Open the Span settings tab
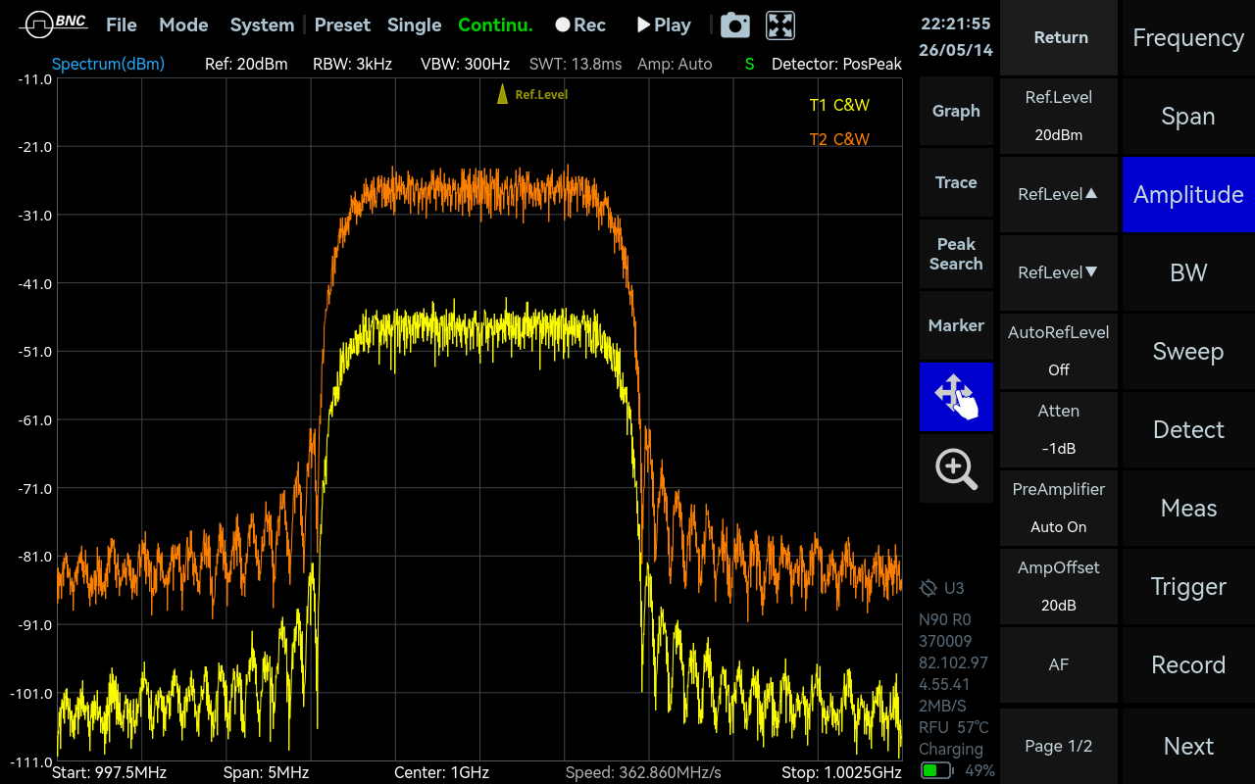The image size is (1255, 784). pos(1188,116)
